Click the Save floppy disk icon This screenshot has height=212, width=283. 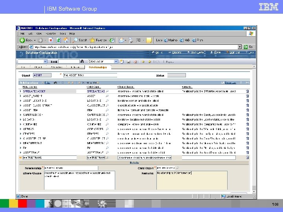129,62
